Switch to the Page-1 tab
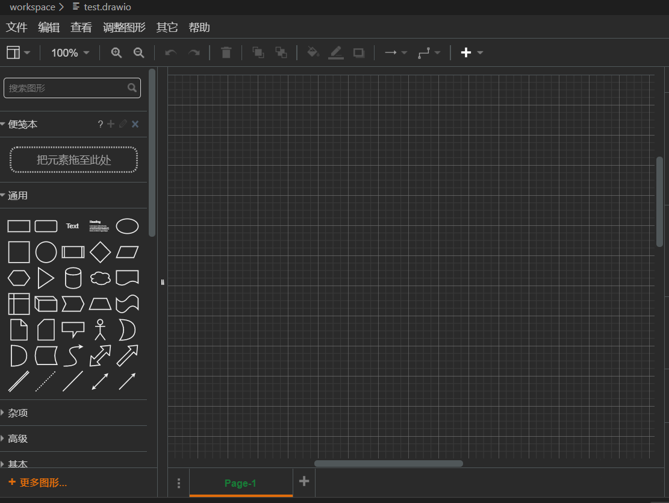 pos(241,483)
